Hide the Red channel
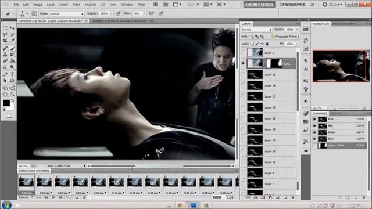The image size is (372, 209). [314, 125]
